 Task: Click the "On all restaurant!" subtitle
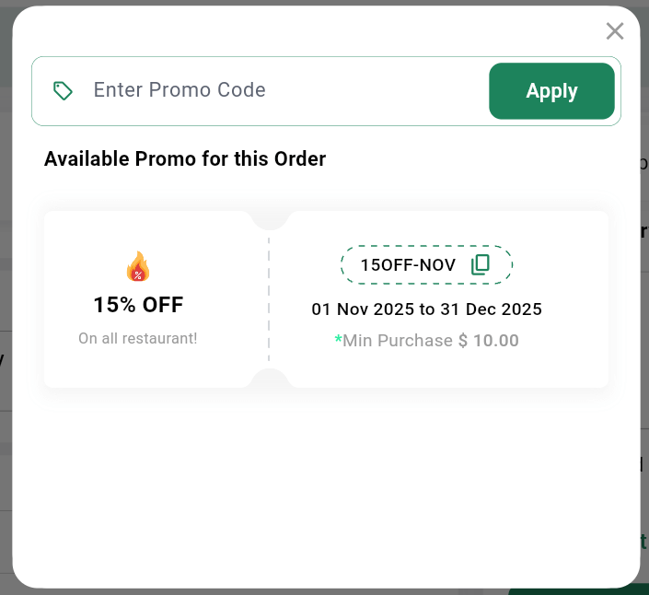pos(138,338)
